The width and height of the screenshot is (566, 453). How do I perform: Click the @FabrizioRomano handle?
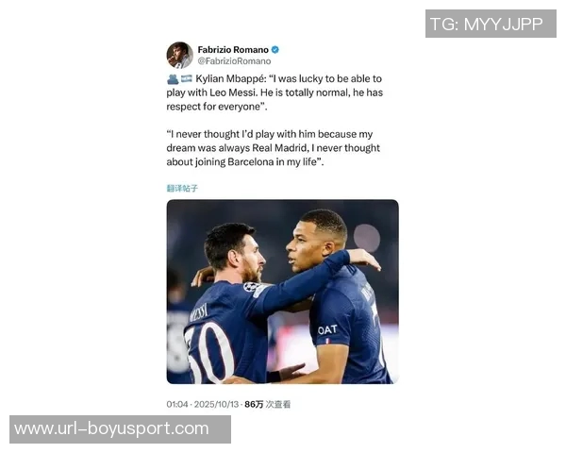(234, 61)
